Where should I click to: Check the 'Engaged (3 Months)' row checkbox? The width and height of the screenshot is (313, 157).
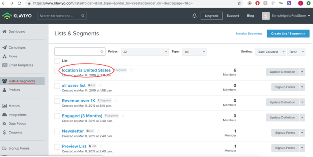(x=57, y=116)
